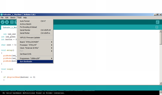
Task: Click the 'char cont = 0;' line
Action: pyautogui.click(x=9, y=45)
